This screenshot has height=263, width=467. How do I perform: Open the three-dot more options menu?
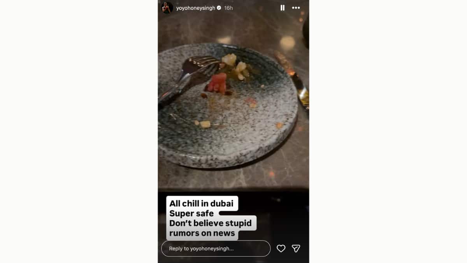click(296, 8)
